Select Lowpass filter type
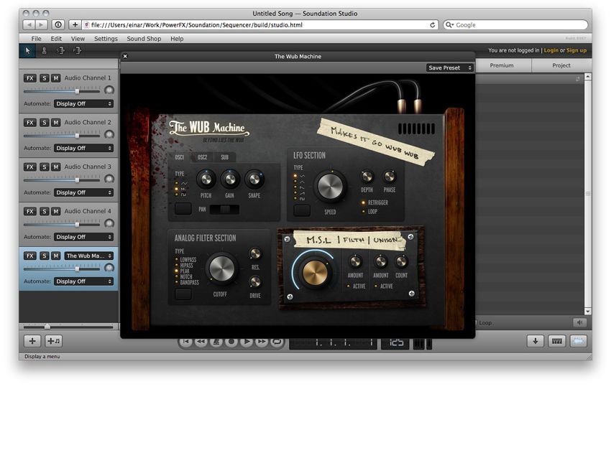The image size is (611, 458). pyautogui.click(x=177, y=260)
